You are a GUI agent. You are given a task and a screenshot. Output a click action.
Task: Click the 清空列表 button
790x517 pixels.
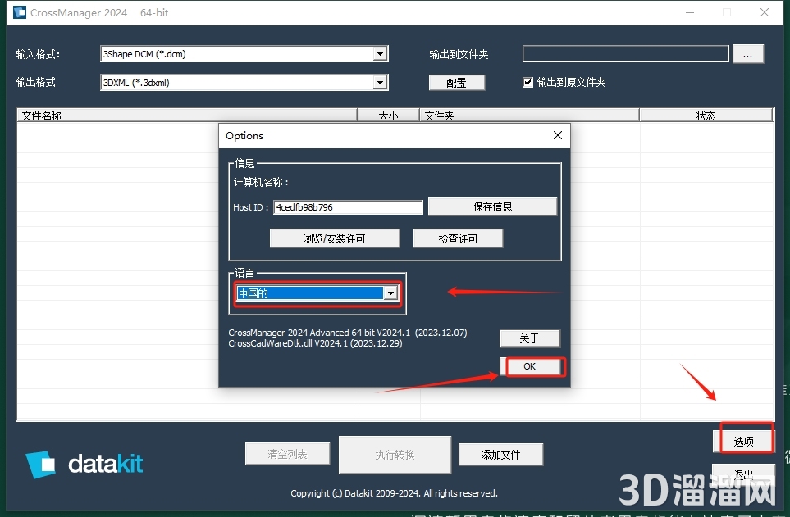(x=287, y=453)
